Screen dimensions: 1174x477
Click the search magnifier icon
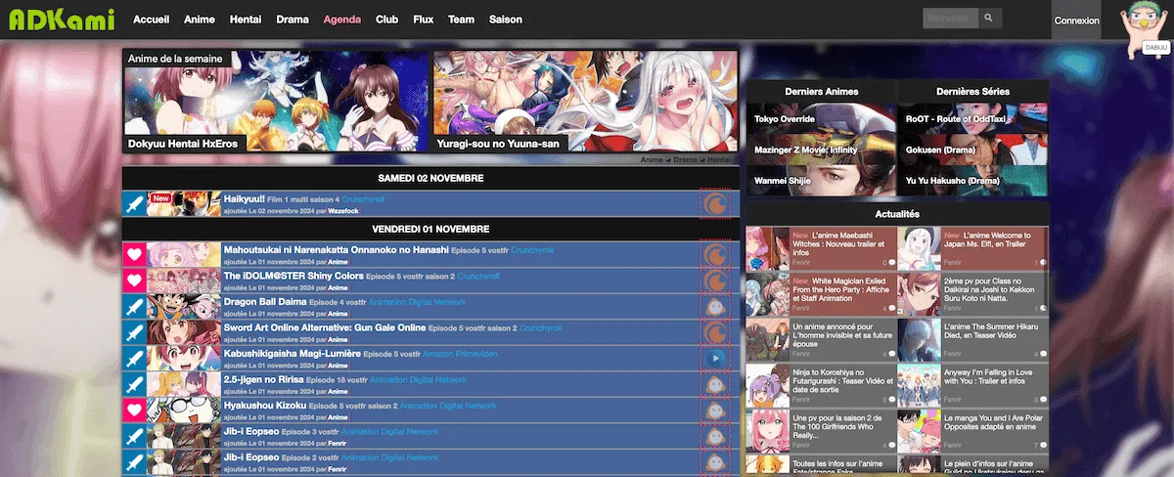pyautogui.click(x=990, y=19)
